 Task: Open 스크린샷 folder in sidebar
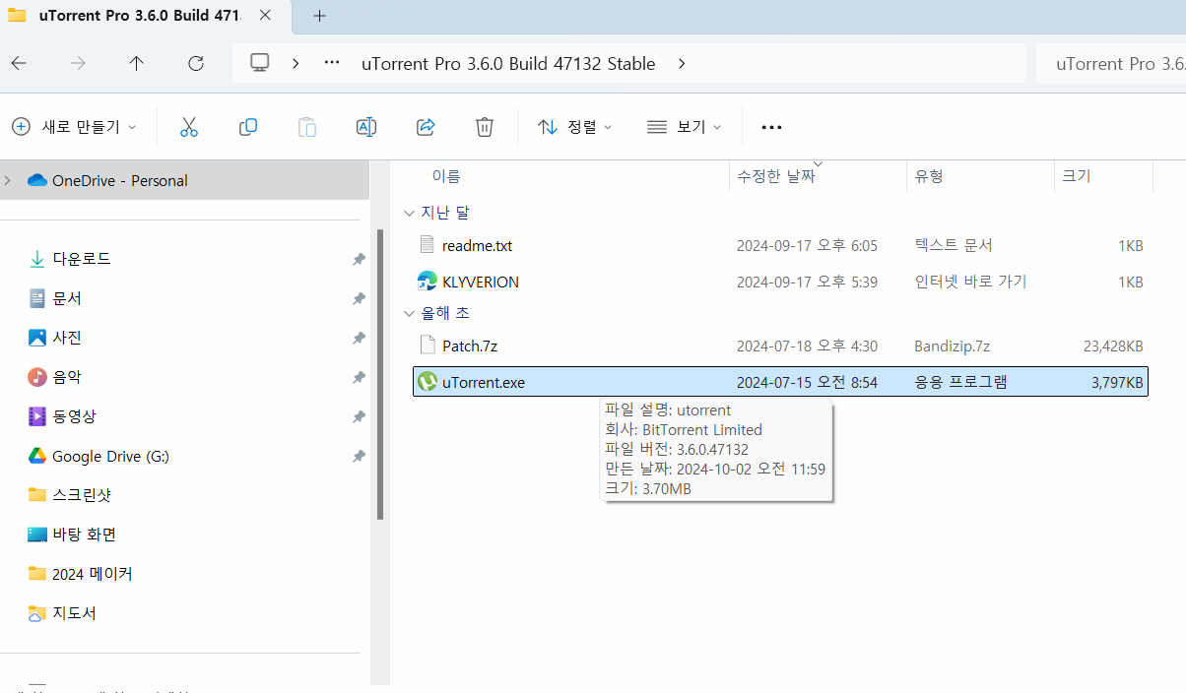[x=82, y=495]
